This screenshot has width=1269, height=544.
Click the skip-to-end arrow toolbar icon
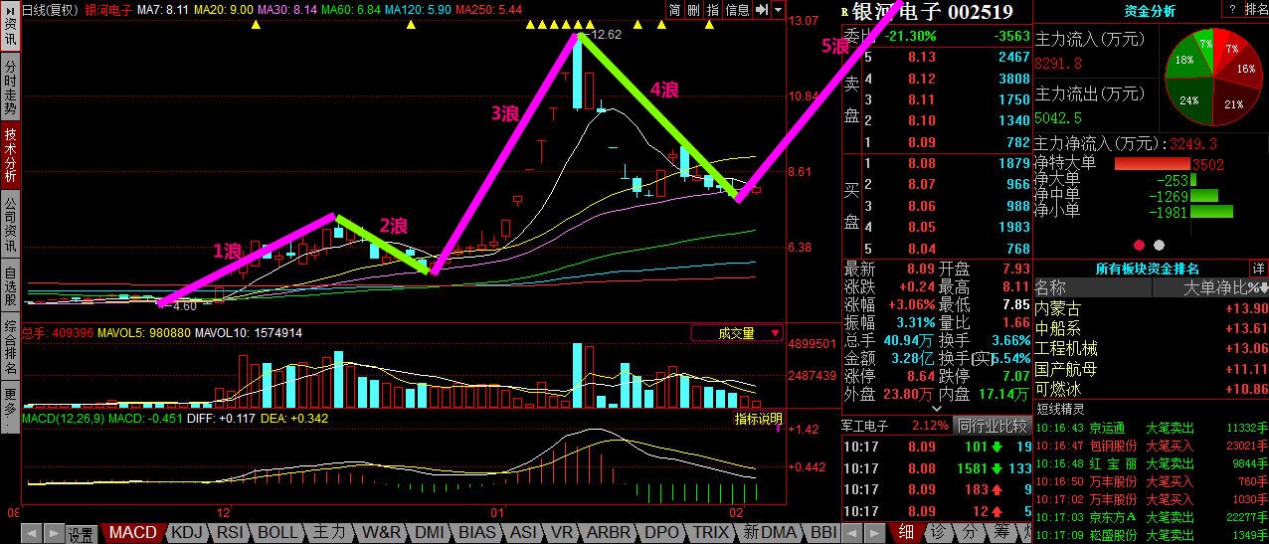pyautogui.click(x=762, y=10)
